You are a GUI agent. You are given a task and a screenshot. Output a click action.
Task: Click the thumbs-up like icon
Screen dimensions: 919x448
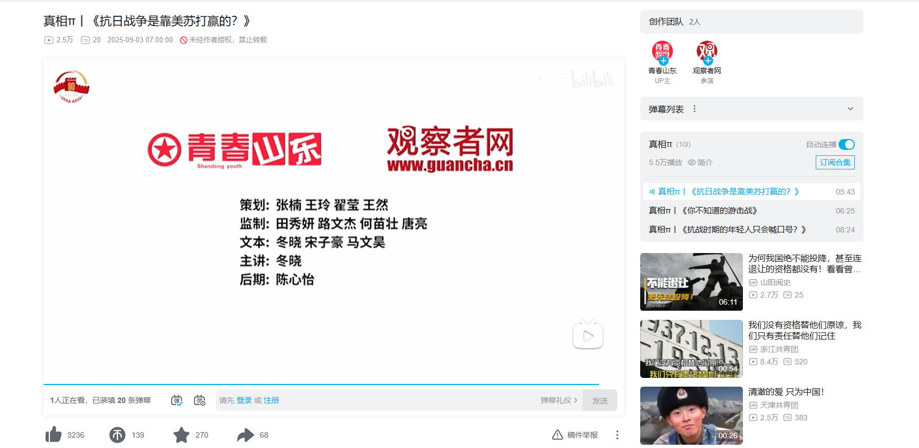point(54,435)
